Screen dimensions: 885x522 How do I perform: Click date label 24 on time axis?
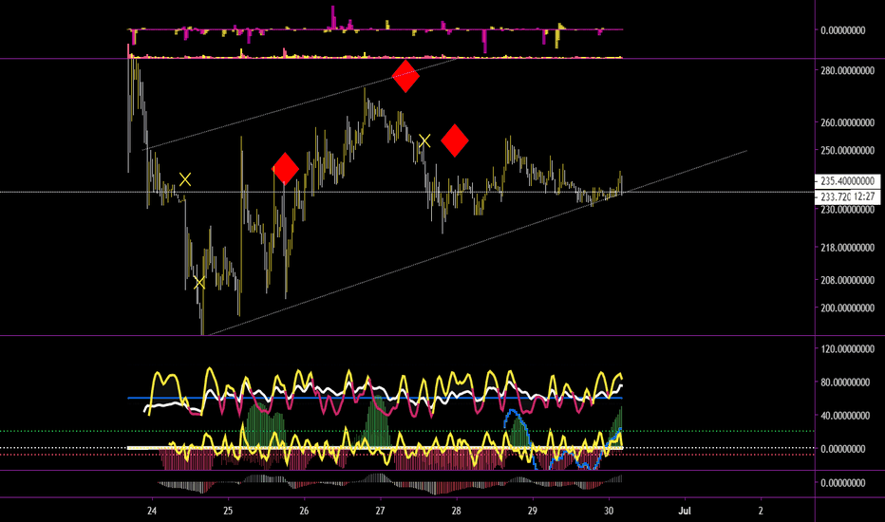(x=152, y=511)
